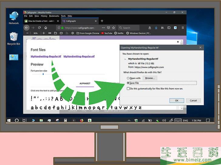Close the Calligraphr tab
Image resolution: width=221 pixels, height=165 pixels.
coord(96,21)
